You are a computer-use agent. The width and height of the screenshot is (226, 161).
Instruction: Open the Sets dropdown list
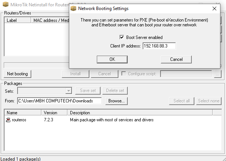point(69,91)
